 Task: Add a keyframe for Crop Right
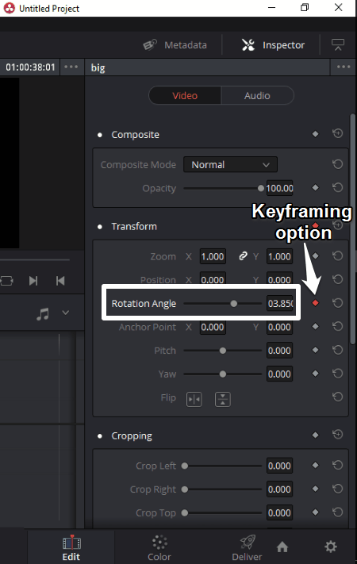(315, 489)
